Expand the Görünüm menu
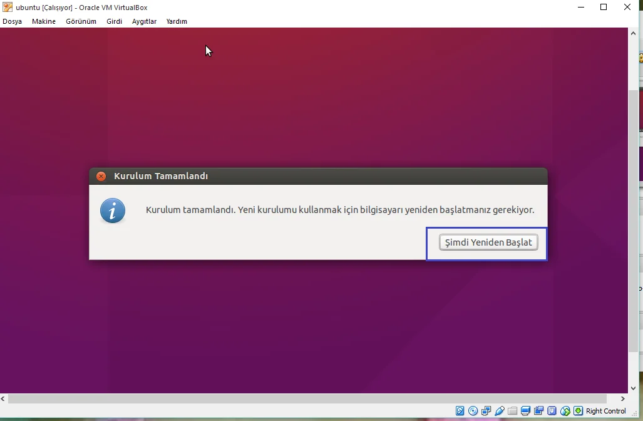Screen dimensions: 643x421 click(x=81, y=21)
